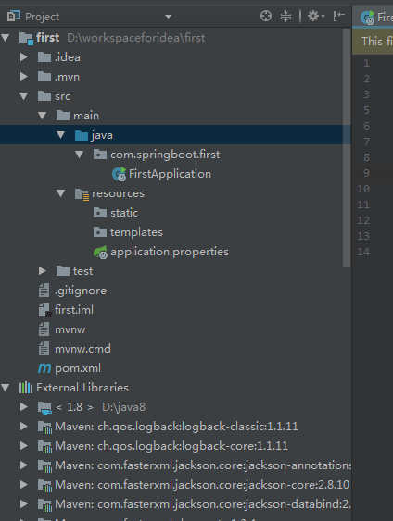
Task: Select the pom.xml file
Action: pyautogui.click(x=78, y=368)
